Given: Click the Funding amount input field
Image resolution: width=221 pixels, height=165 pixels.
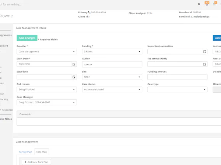Looking at the screenshot, I should click(177, 77).
